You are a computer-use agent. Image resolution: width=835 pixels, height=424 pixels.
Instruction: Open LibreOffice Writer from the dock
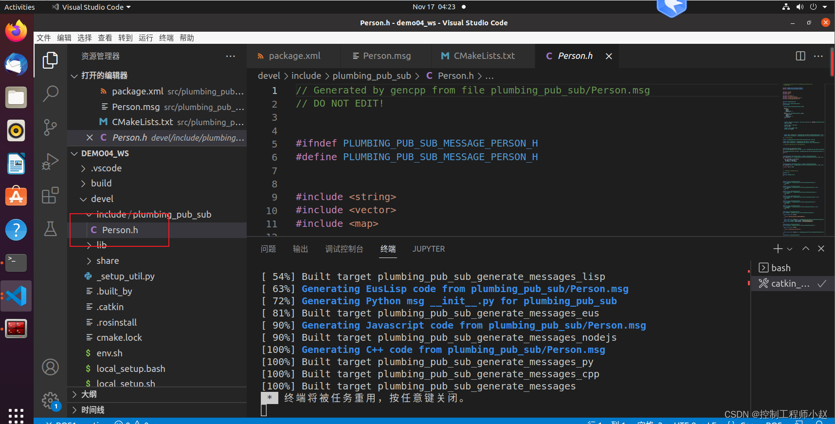pos(16,164)
